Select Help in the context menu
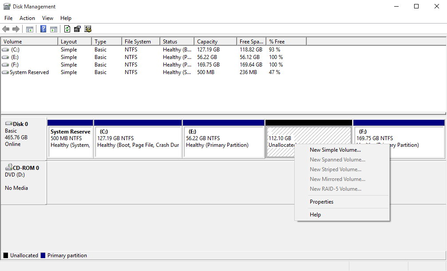The width and height of the screenshot is (447, 271). (342, 215)
